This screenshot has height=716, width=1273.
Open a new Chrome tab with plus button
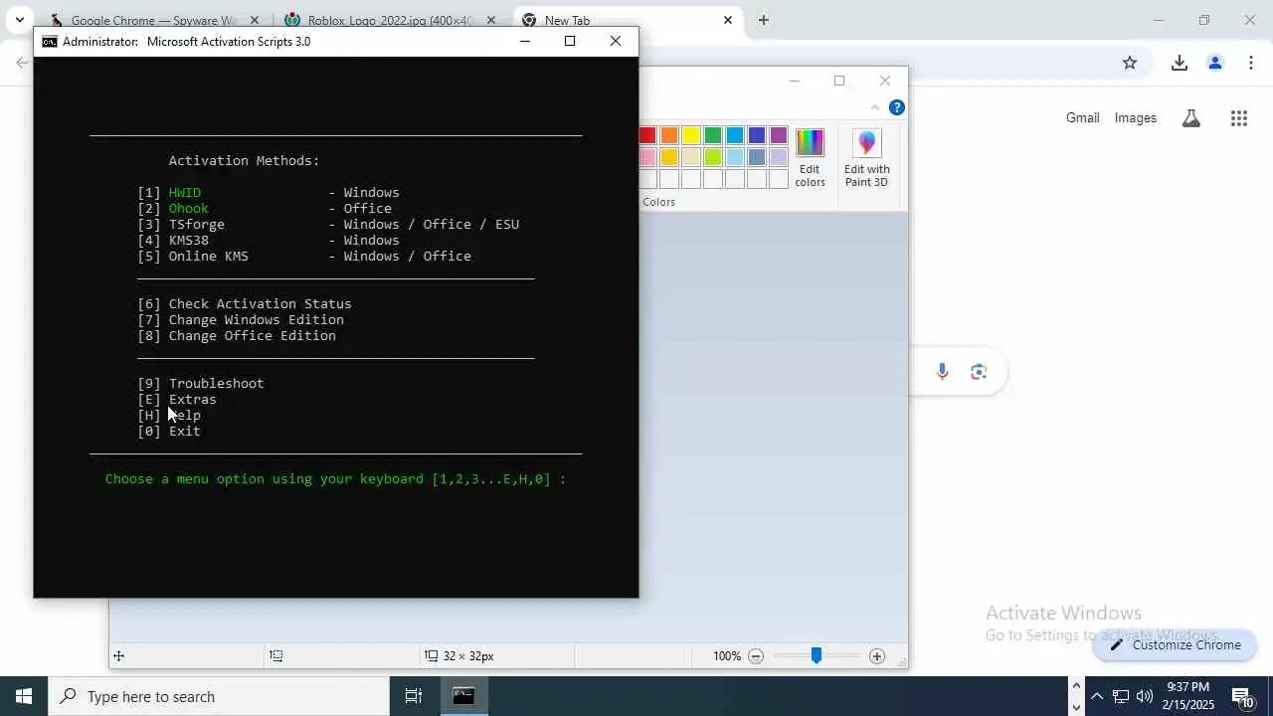(x=763, y=20)
